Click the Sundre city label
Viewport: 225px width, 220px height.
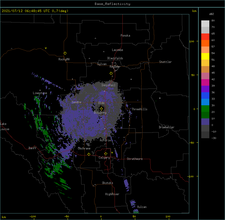76,102
